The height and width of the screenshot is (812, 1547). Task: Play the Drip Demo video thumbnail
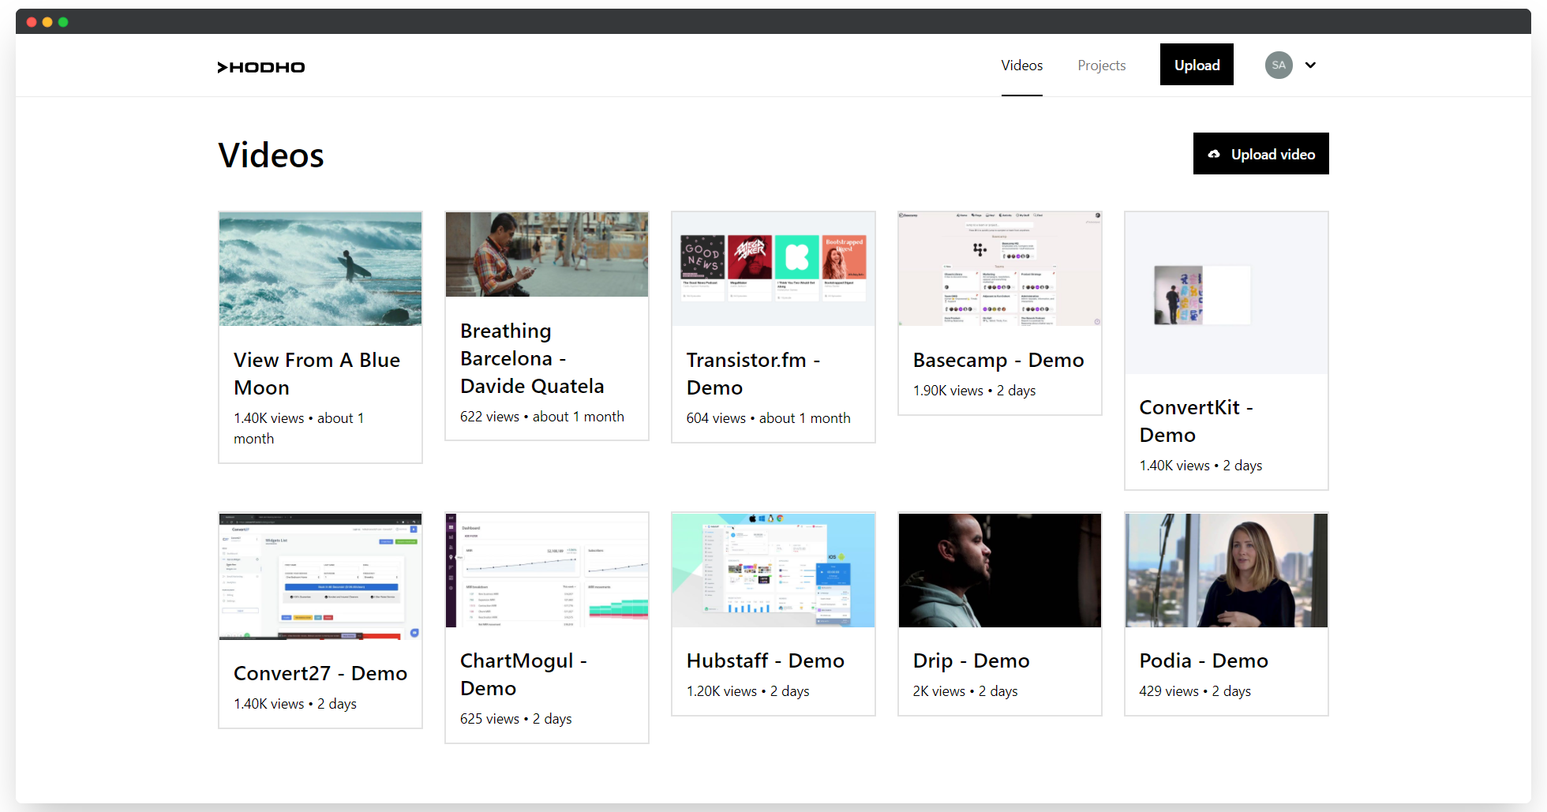pos(1000,571)
